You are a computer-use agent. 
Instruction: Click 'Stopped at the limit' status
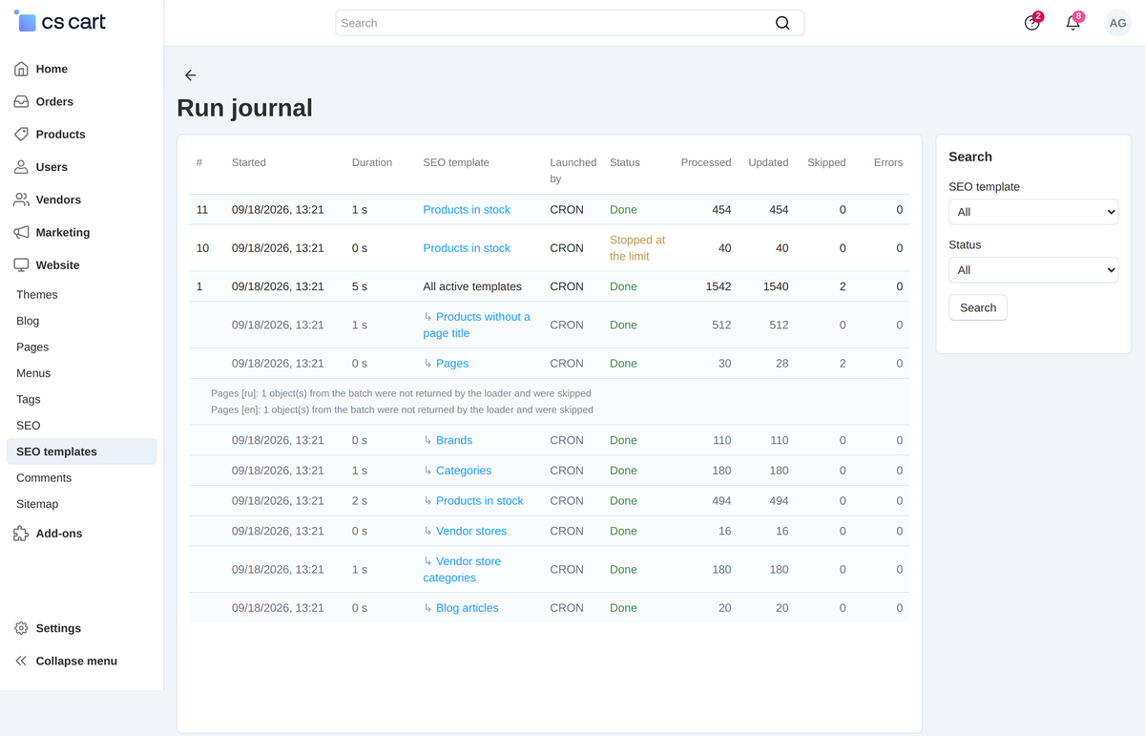(637, 248)
